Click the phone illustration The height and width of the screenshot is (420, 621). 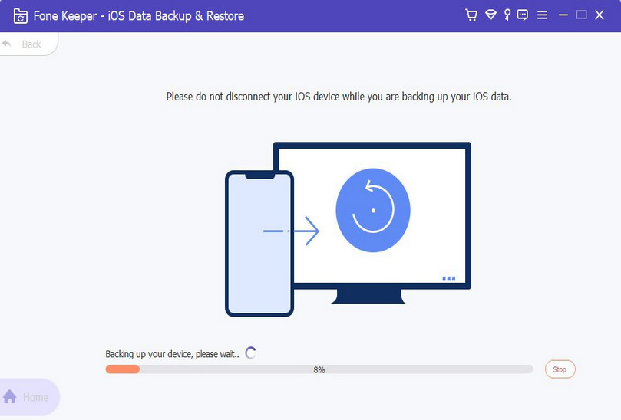click(259, 244)
